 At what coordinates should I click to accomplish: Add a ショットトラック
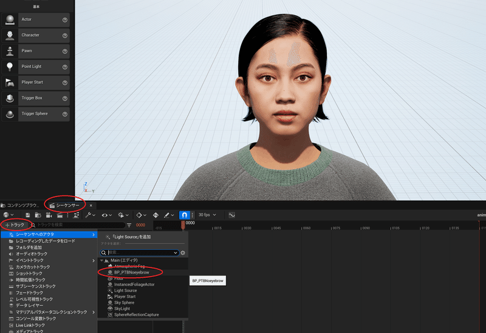pyautogui.click(x=49, y=274)
